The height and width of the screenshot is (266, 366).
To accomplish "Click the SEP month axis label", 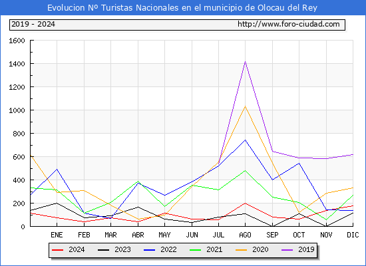I will click(x=272, y=235).
